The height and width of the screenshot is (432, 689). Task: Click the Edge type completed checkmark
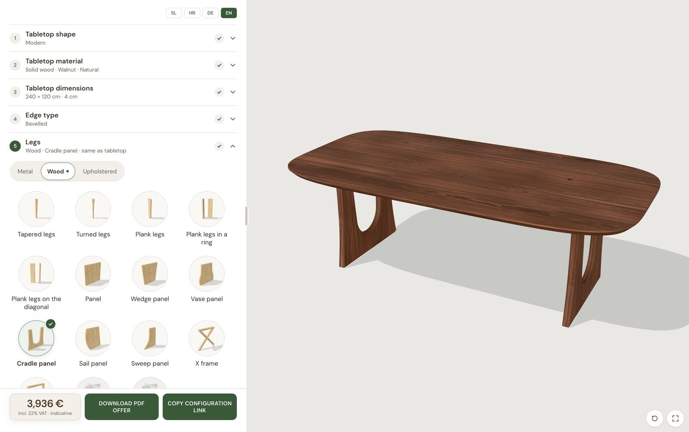click(219, 119)
